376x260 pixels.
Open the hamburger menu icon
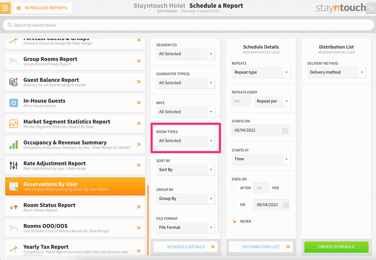pyautogui.click(x=5, y=8)
